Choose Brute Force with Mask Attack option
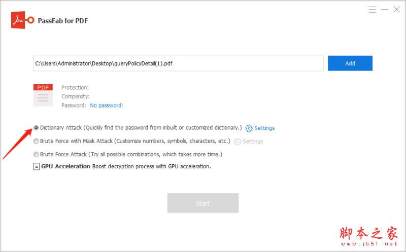The width and height of the screenshot is (406, 252). point(36,141)
